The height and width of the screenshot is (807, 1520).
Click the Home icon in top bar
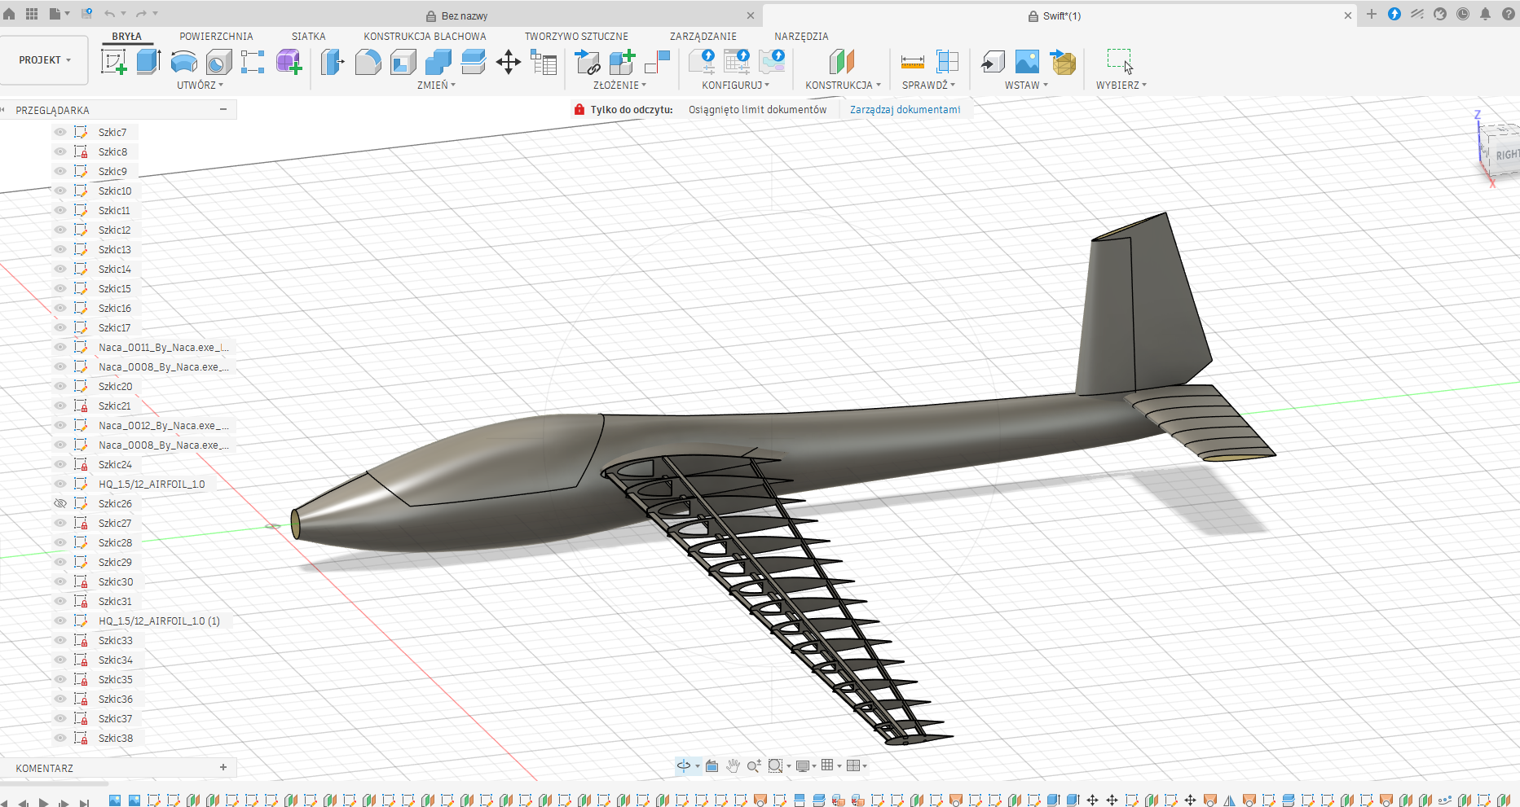9,14
